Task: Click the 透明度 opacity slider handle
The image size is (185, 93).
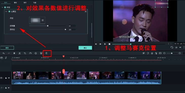Action: (x=65, y=29)
